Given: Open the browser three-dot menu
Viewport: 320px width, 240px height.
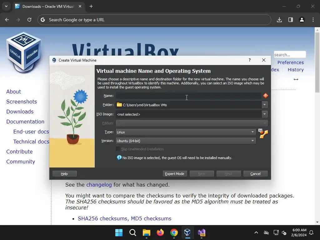Looking at the screenshot, I should coord(313,20).
